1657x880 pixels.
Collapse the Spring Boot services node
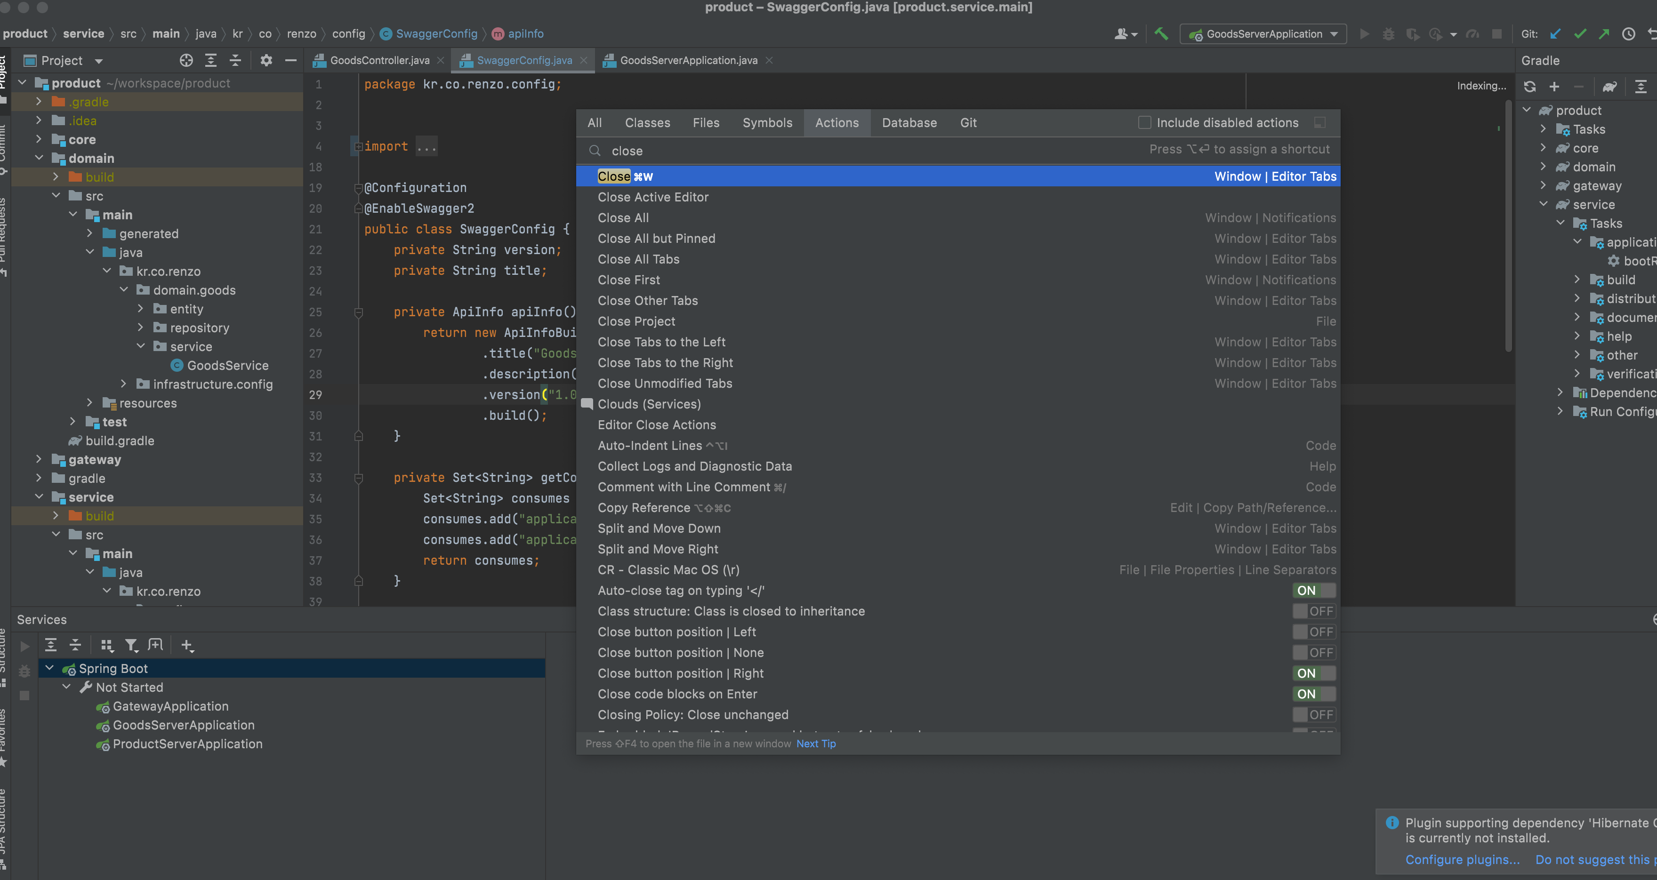pyautogui.click(x=49, y=668)
